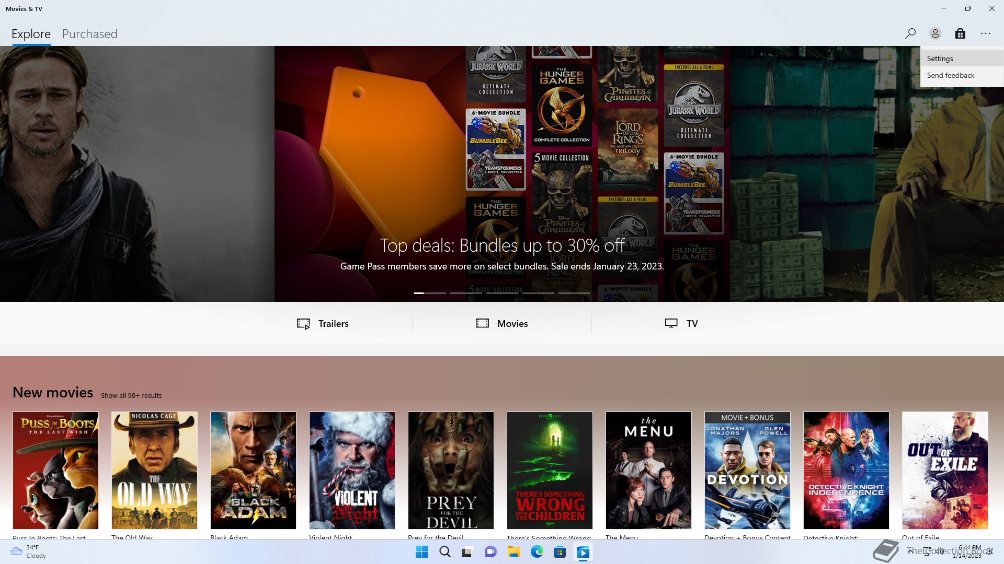This screenshot has width=1004, height=564.
Task: Click the three-dot more options icon
Action: 986,33
